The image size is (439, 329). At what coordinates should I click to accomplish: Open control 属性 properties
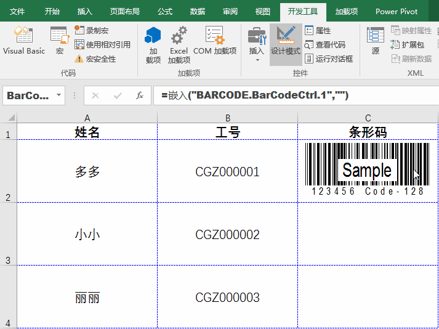pos(318,30)
